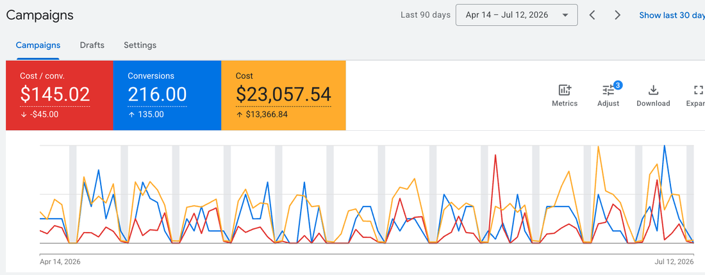Open the Metrics chart options
This screenshot has height=275, width=705.
pos(564,96)
